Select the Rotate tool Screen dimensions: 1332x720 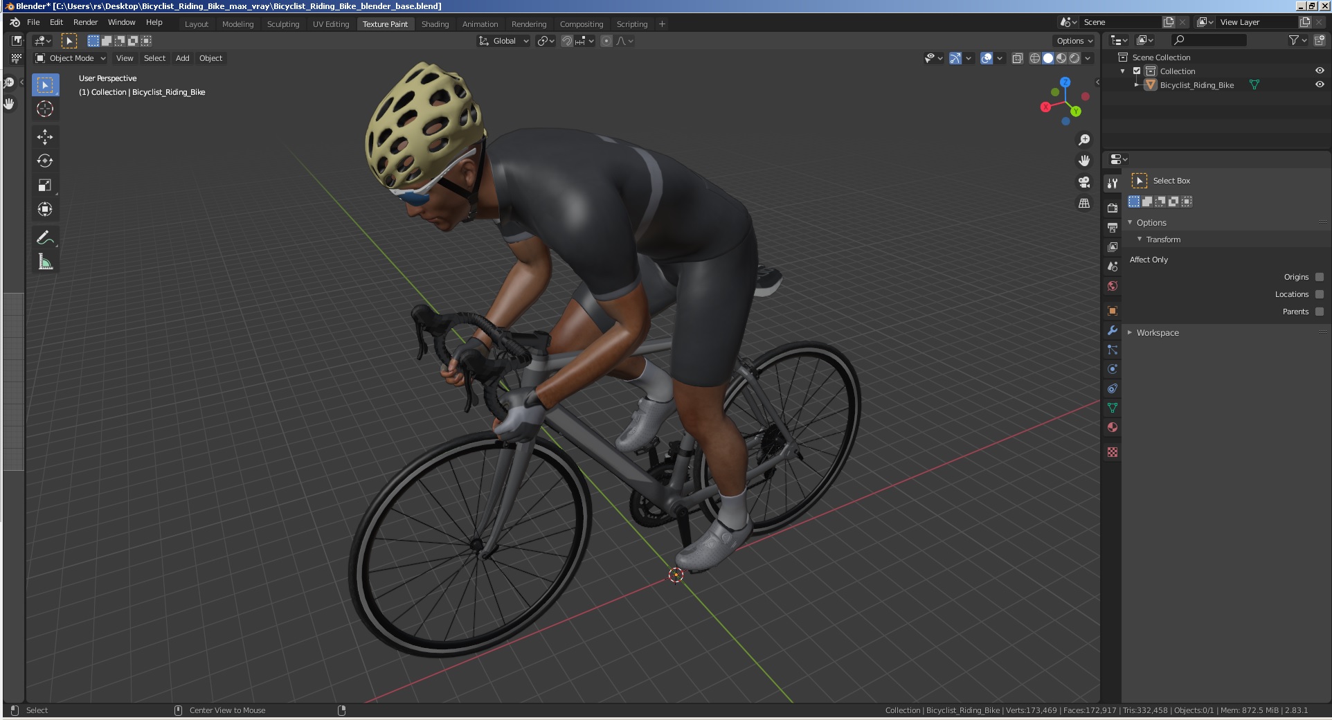click(x=45, y=161)
